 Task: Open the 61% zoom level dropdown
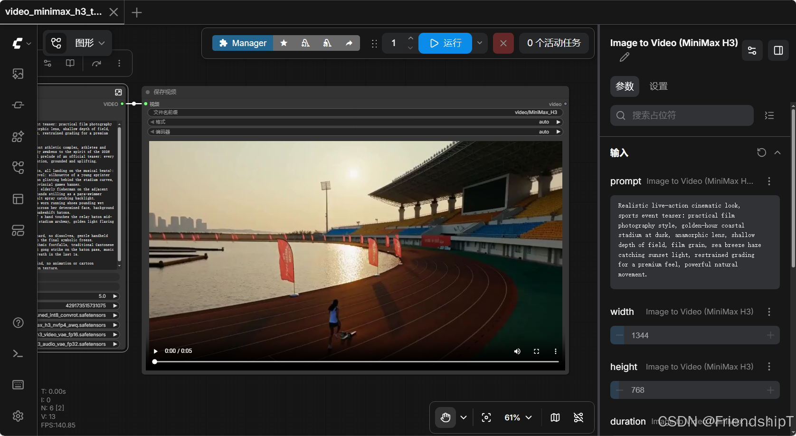click(x=518, y=417)
